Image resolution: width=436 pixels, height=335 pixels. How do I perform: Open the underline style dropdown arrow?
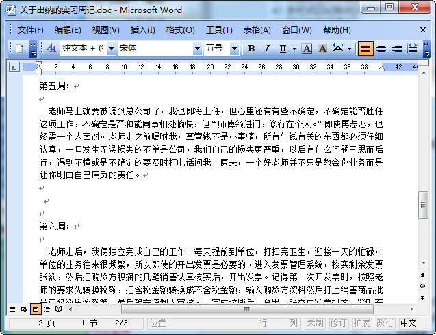click(294, 49)
